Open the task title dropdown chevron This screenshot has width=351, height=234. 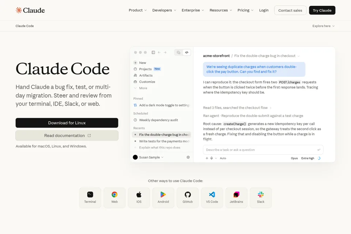pos(298,56)
